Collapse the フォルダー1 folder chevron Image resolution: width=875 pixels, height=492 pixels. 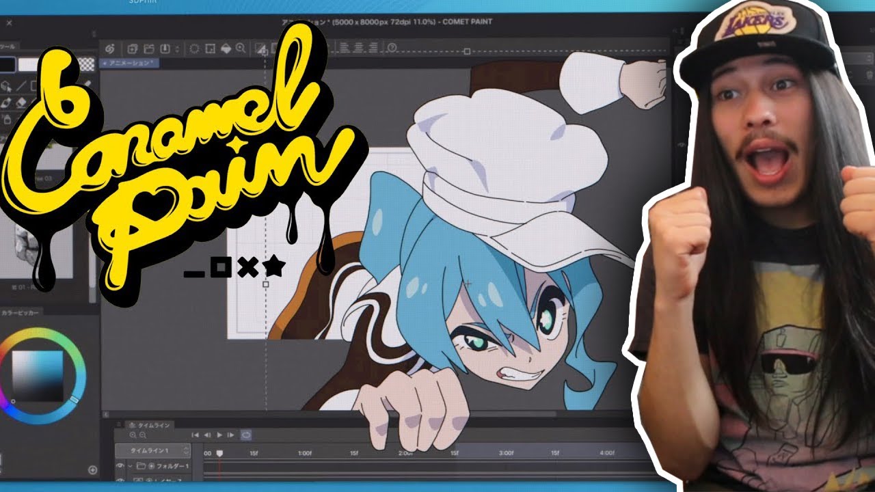(x=130, y=466)
